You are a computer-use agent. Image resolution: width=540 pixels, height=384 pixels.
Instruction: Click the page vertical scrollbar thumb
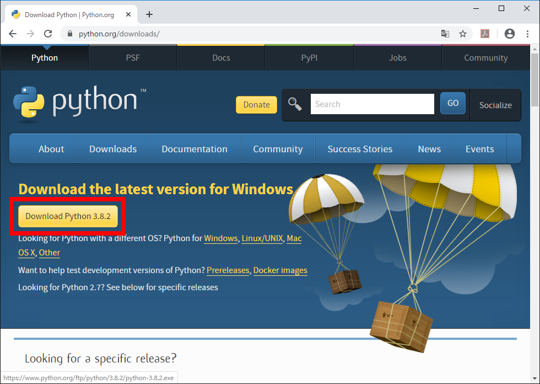click(535, 80)
